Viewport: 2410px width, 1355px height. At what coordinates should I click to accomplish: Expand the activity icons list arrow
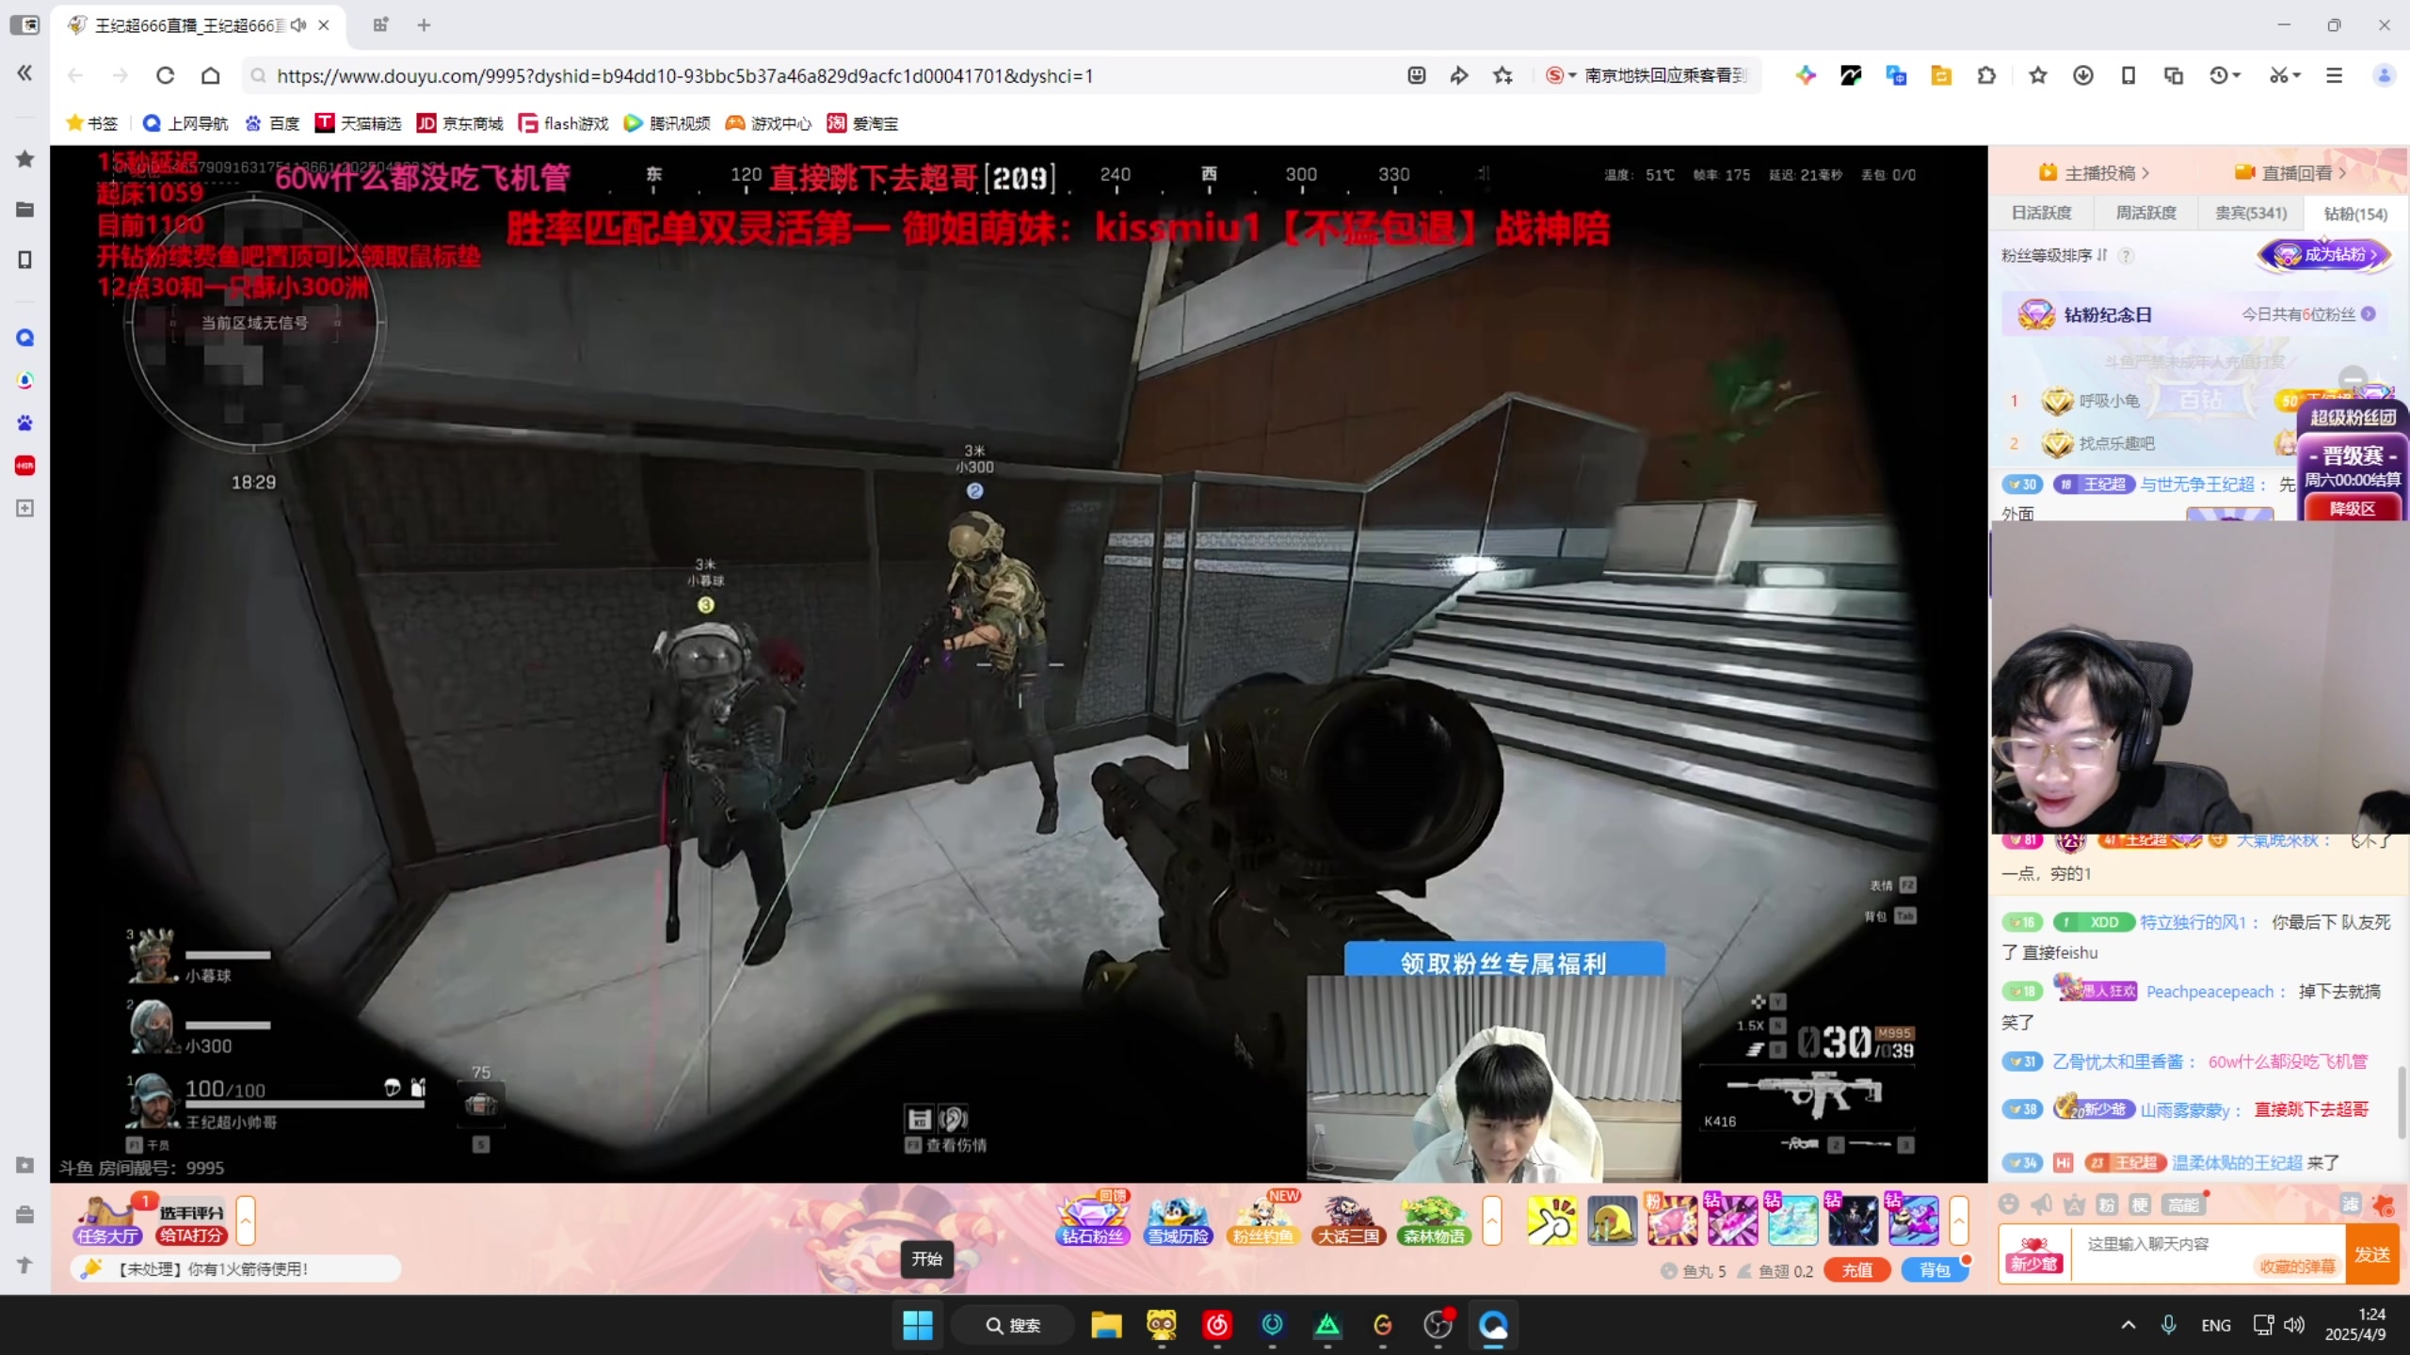pos(1492,1220)
